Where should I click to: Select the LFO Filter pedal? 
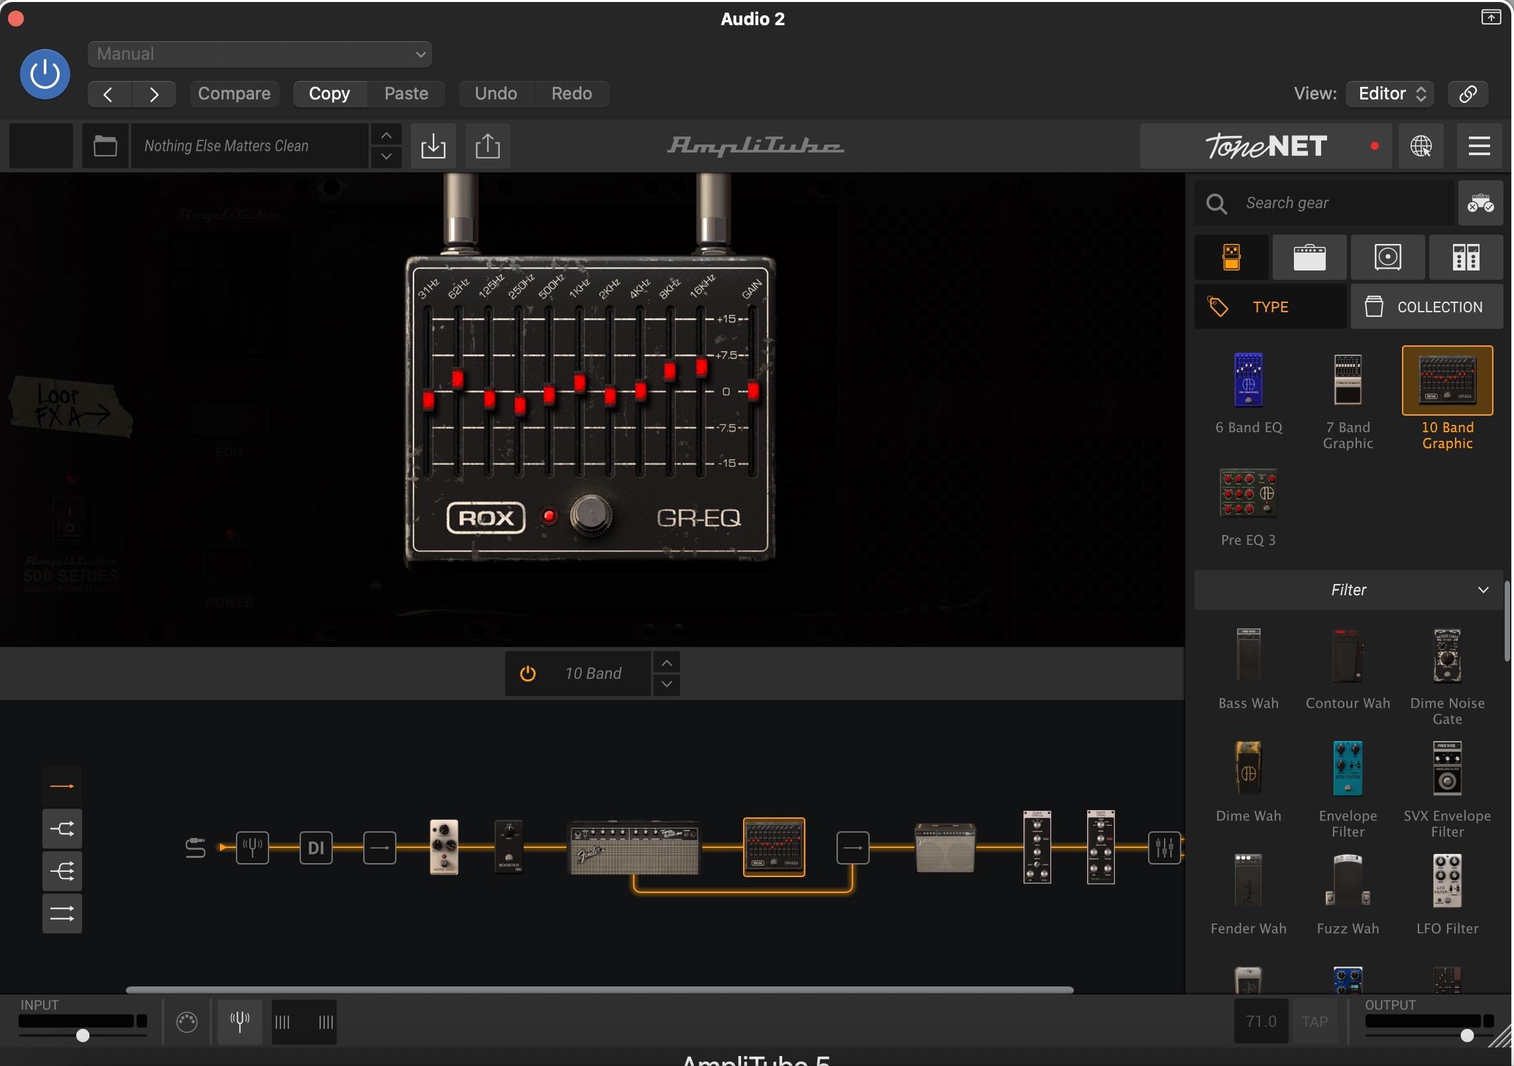click(x=1447, y=894)
